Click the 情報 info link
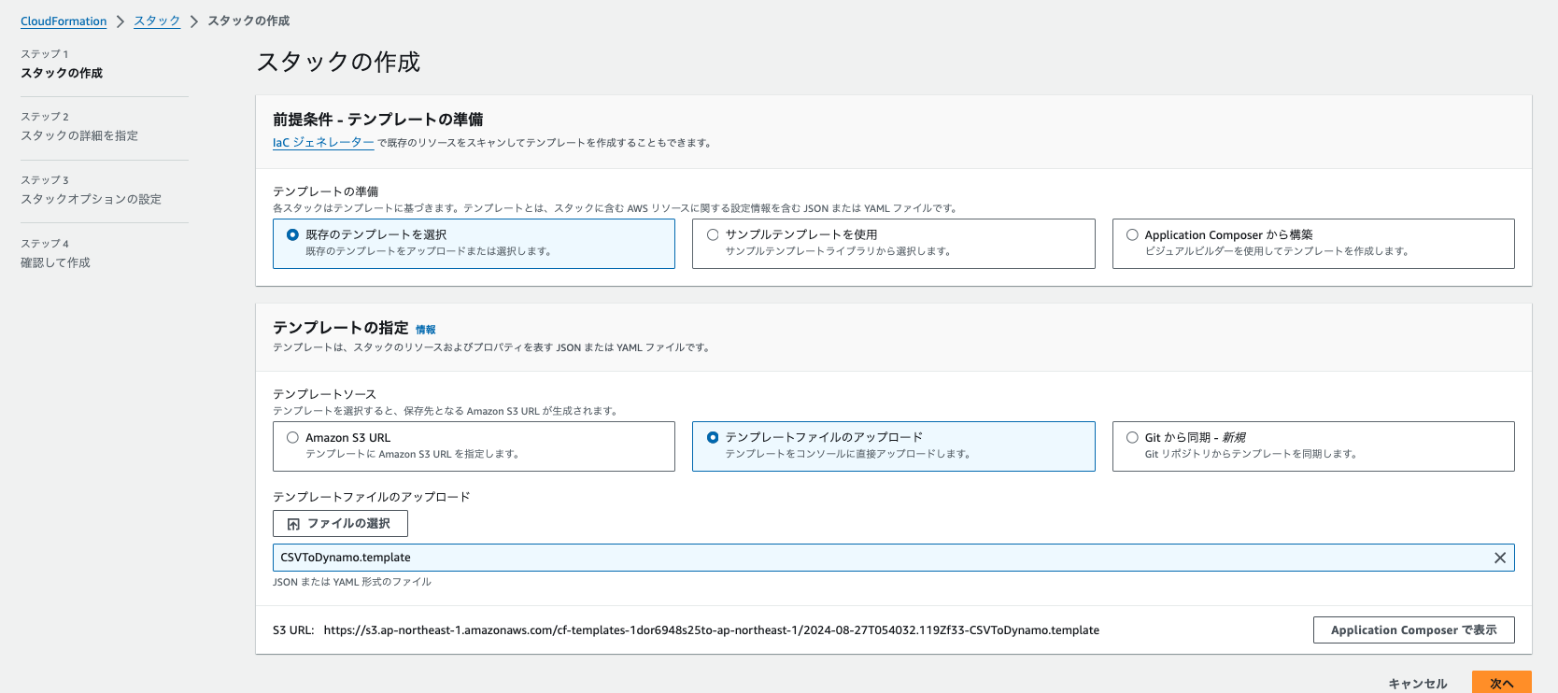Image resolution: width=1558 pixels, height=693 pixels. click(x=425, y=330)
